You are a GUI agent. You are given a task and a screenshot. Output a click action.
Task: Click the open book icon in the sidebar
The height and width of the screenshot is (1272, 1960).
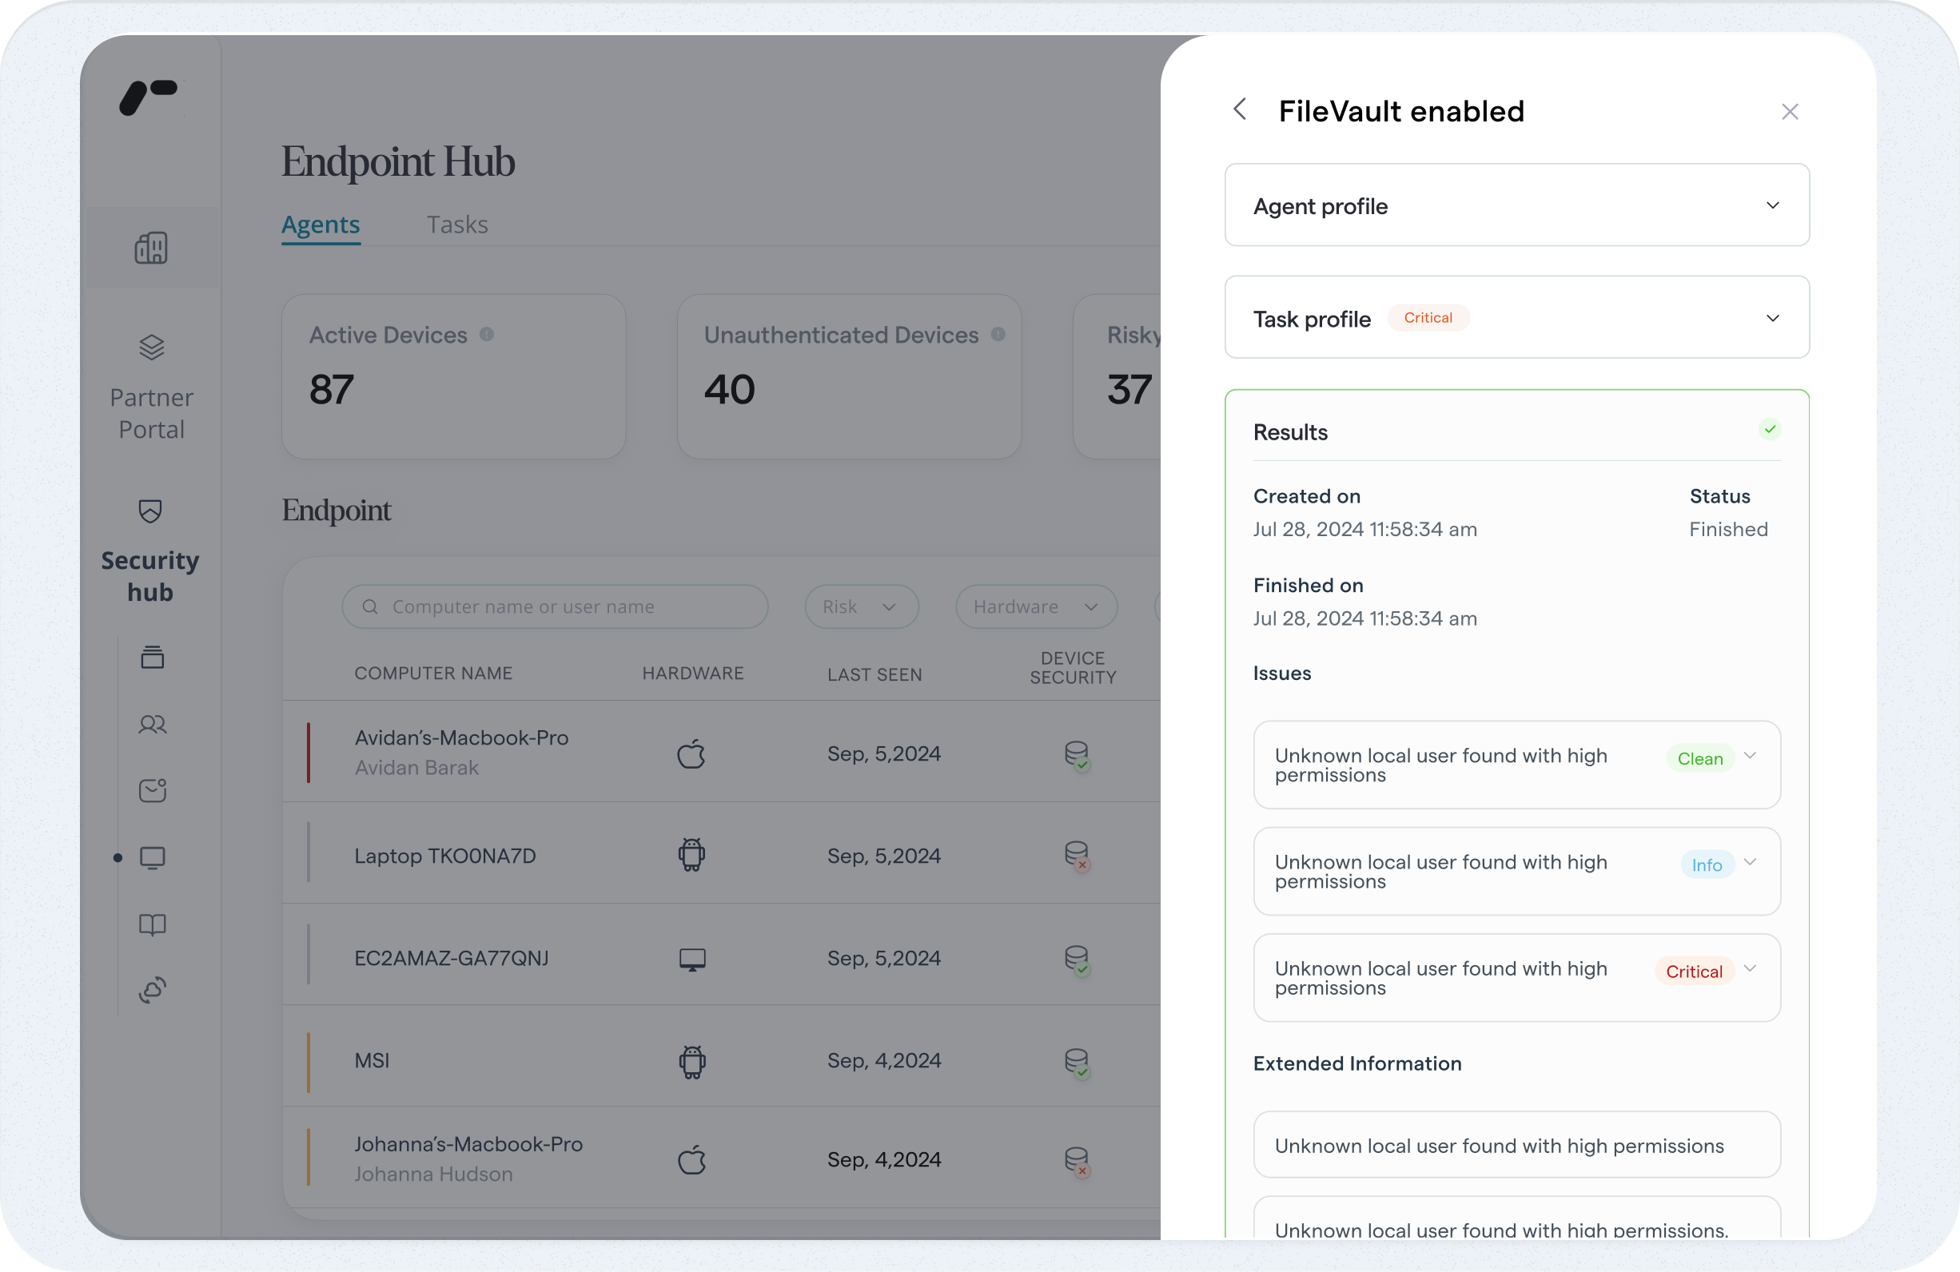click(x=153, y=924)
